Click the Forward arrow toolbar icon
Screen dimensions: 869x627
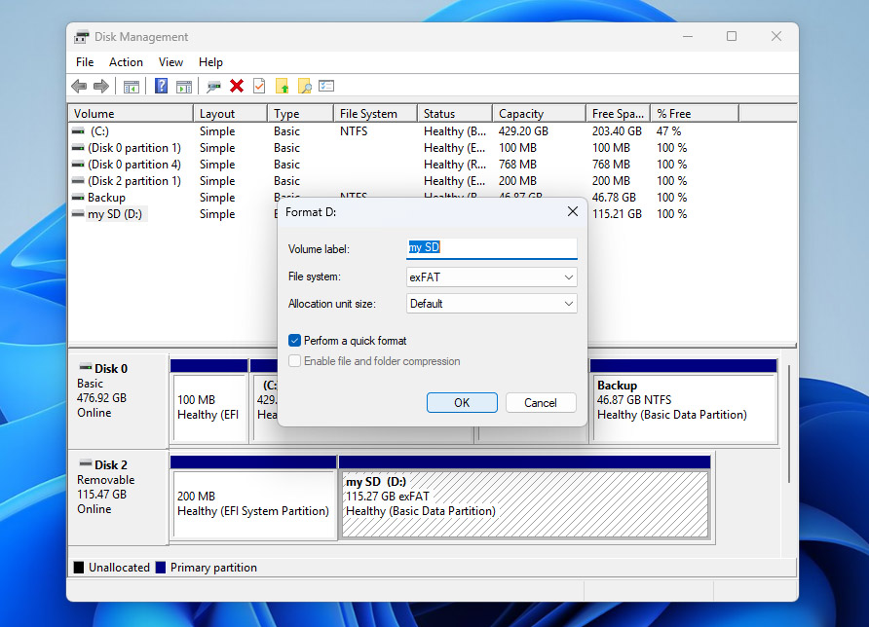pyautogui.click(x=101, y=86)
